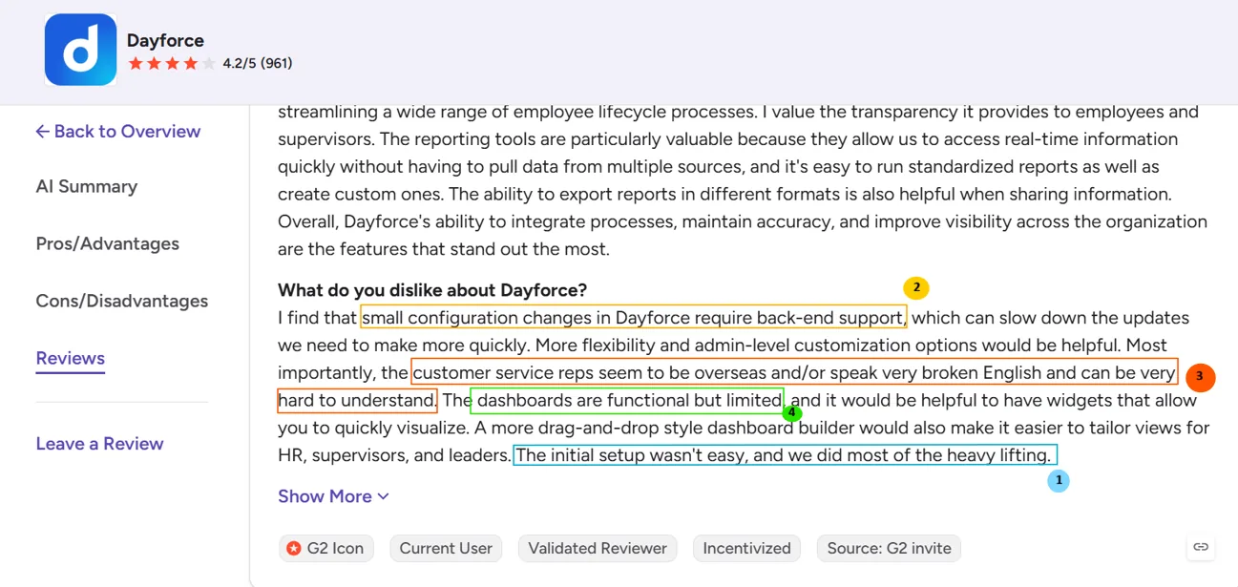This screenshot has height=587, width=1238.
Task: Click the G2 Icon badge
Action: 326,548
